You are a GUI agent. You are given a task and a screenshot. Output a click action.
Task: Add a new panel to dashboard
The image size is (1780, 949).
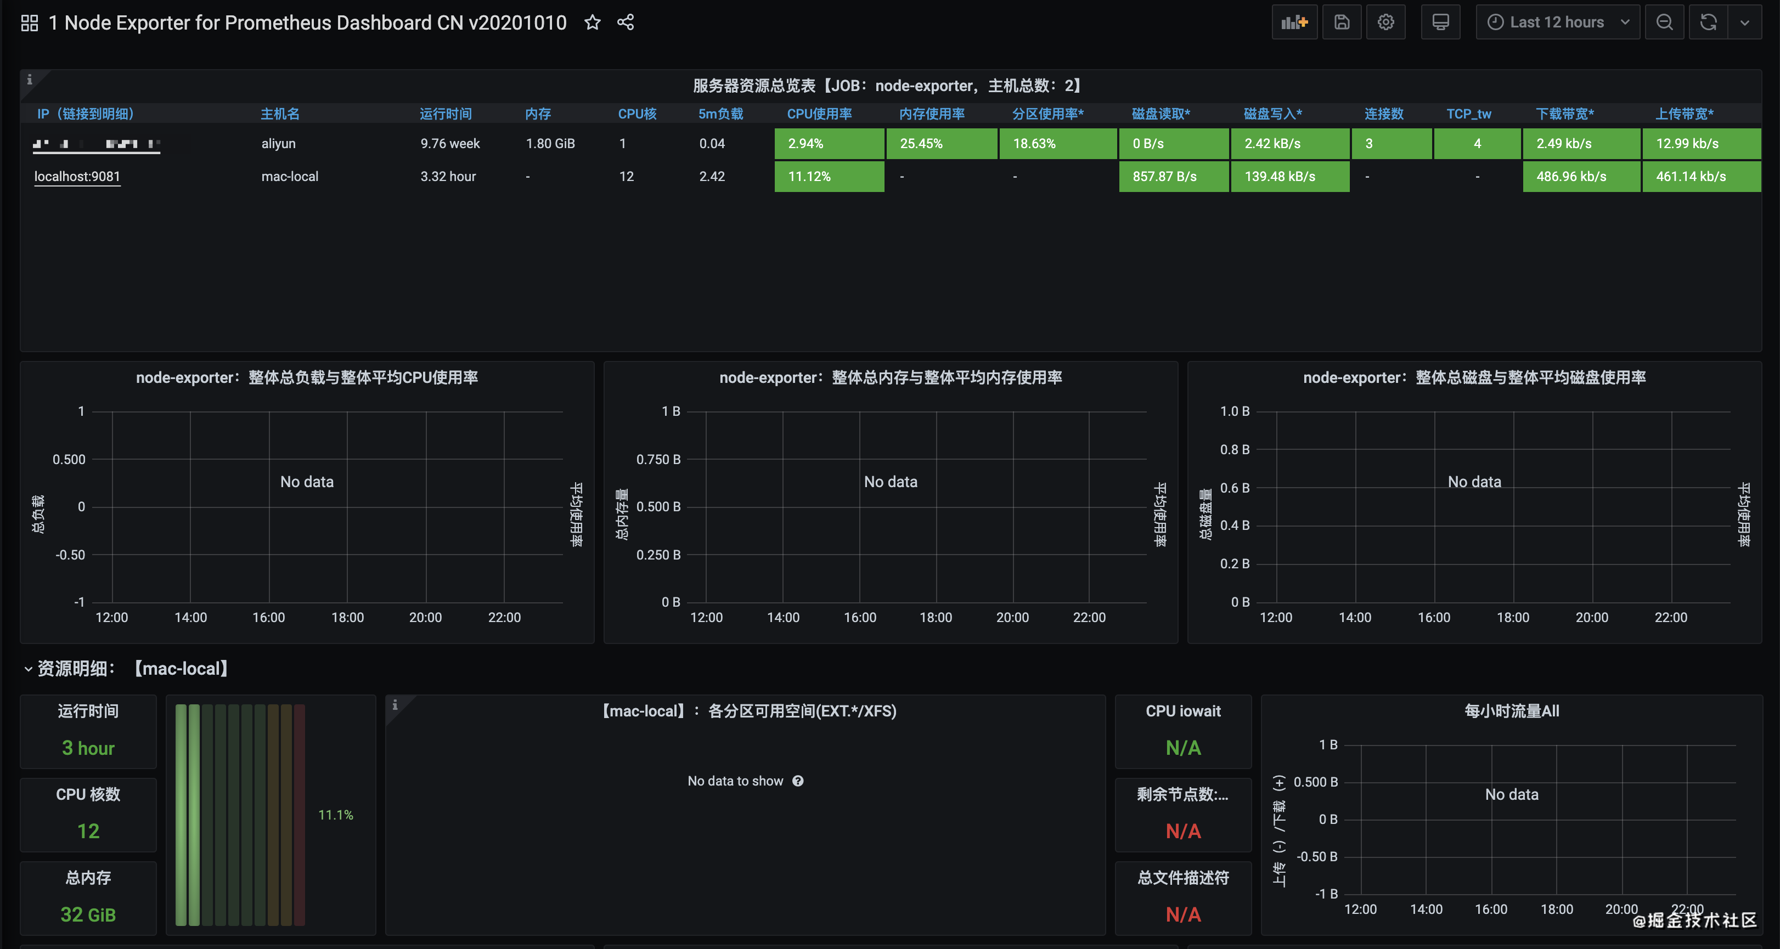(1294, 22)
